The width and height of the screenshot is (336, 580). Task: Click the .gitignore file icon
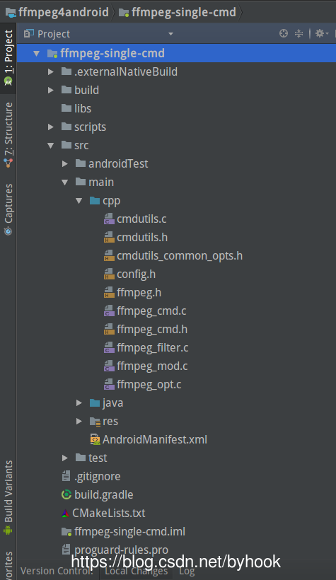point(66,476)
